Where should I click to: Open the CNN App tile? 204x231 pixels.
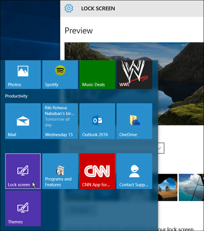click(x=97, y=171)
